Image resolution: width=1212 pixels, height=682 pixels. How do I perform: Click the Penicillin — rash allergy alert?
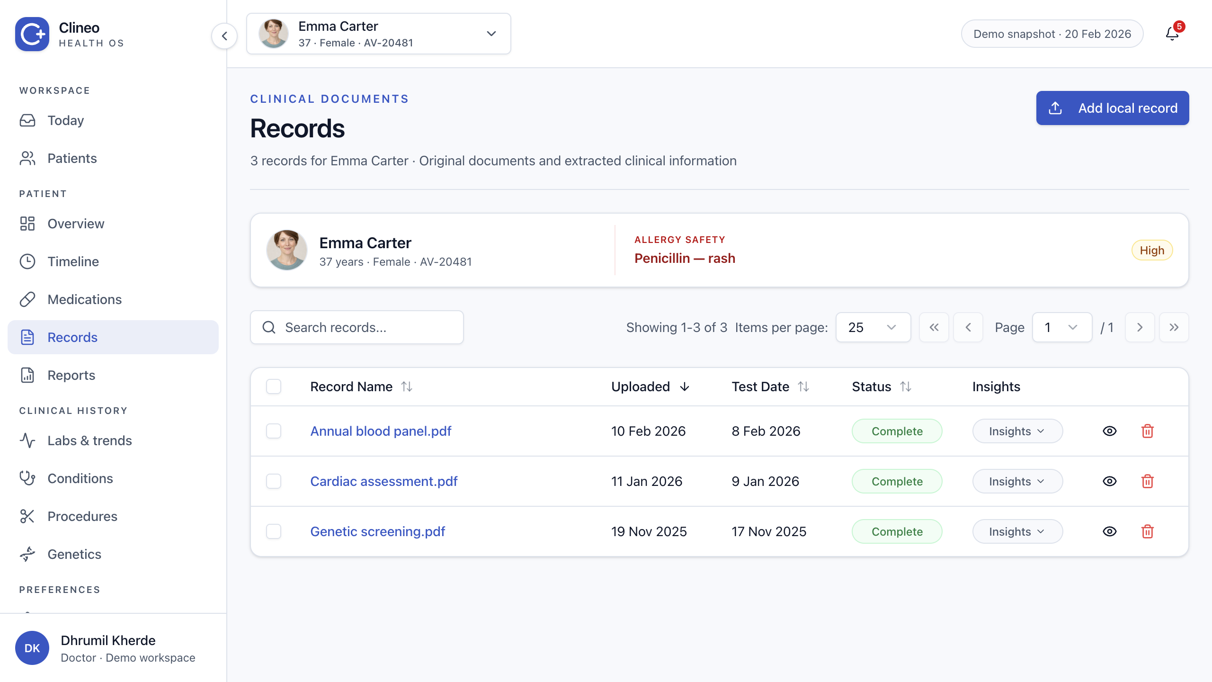(685, 258)
